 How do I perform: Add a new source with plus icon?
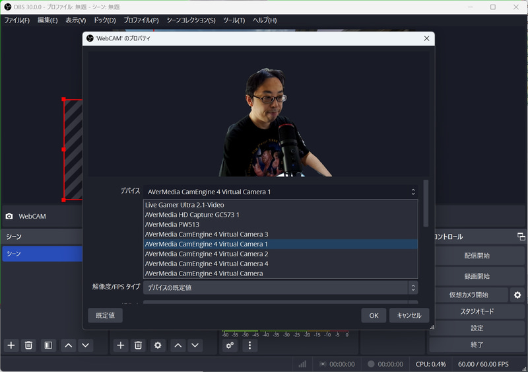tap(121, 346)
